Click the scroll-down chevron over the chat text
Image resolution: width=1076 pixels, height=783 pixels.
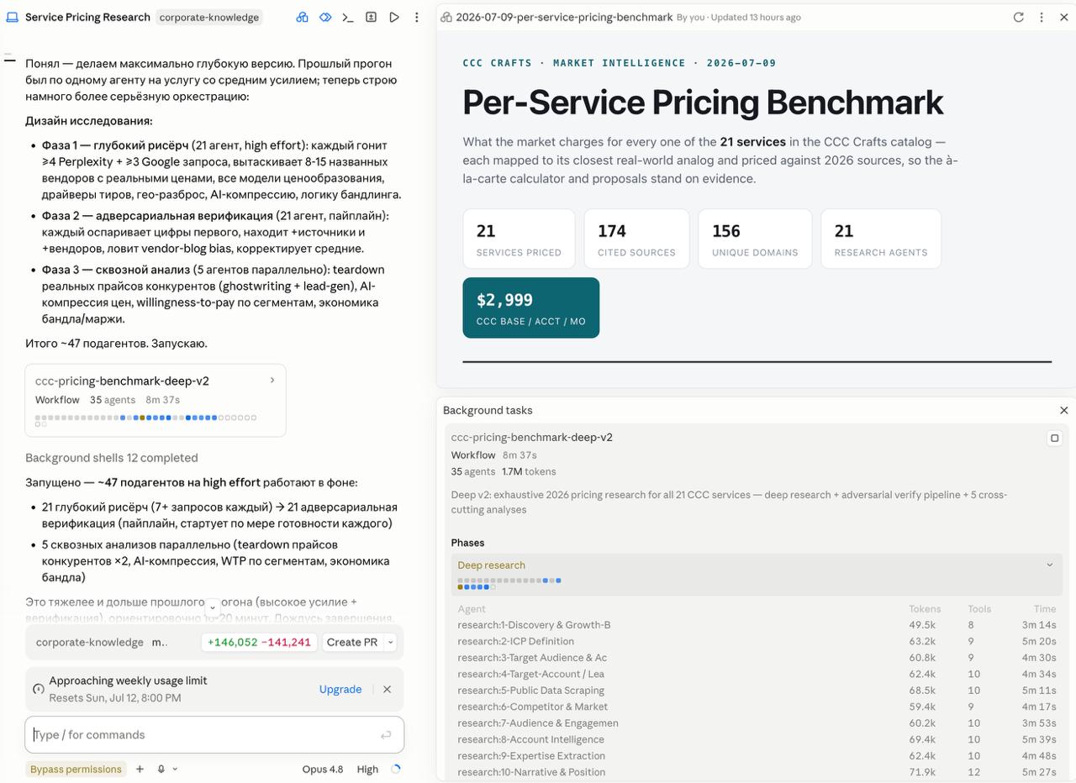(213, 607)
